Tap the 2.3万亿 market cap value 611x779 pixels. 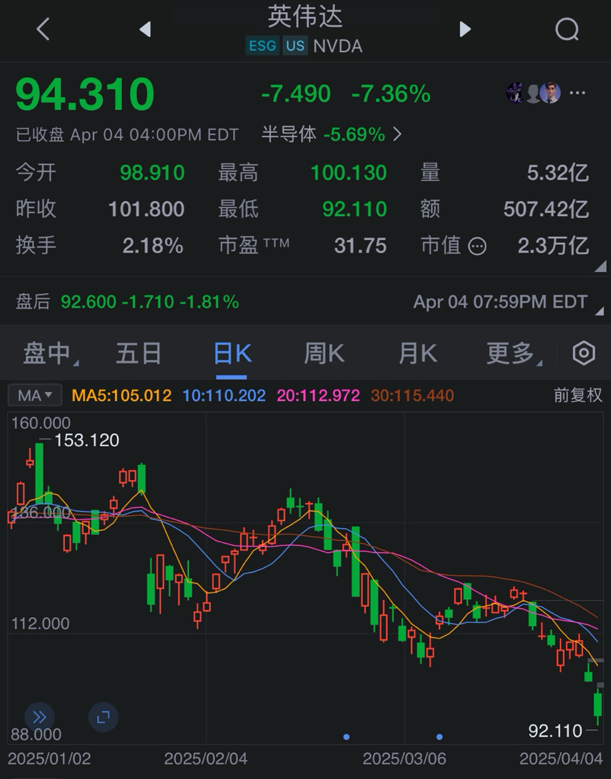tap(553, 246)
